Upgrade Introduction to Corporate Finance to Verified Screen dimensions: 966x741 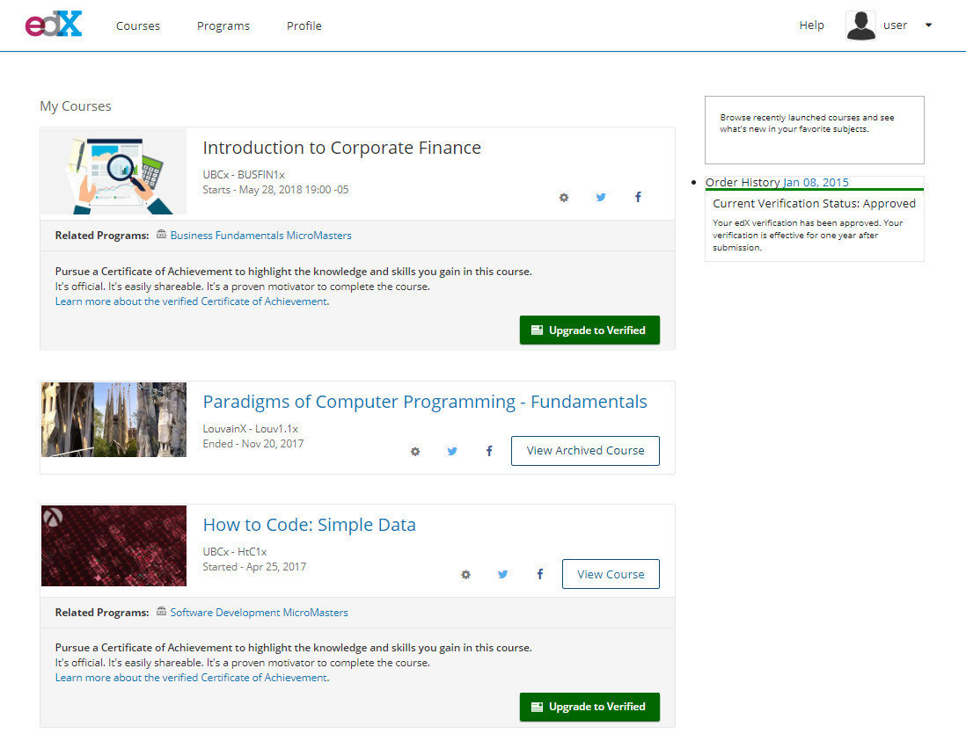[x=589, y=330]
